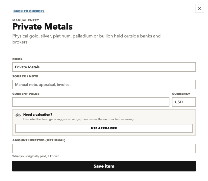Click the Private Metals heading
Screen dimensions: 208x181
point(42,27)
